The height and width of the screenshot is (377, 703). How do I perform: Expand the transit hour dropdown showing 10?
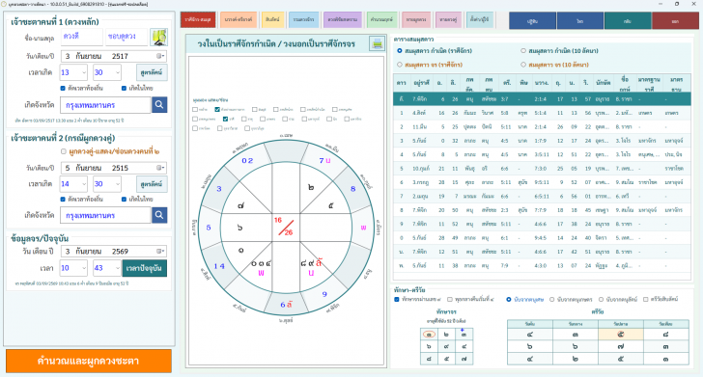(84, 268)
